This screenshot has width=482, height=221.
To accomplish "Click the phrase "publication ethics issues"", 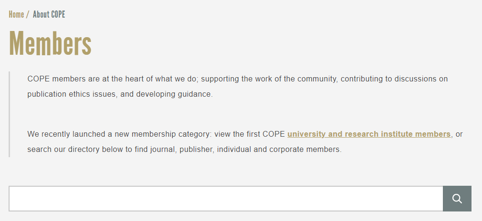I will click(x=72, y=94).
